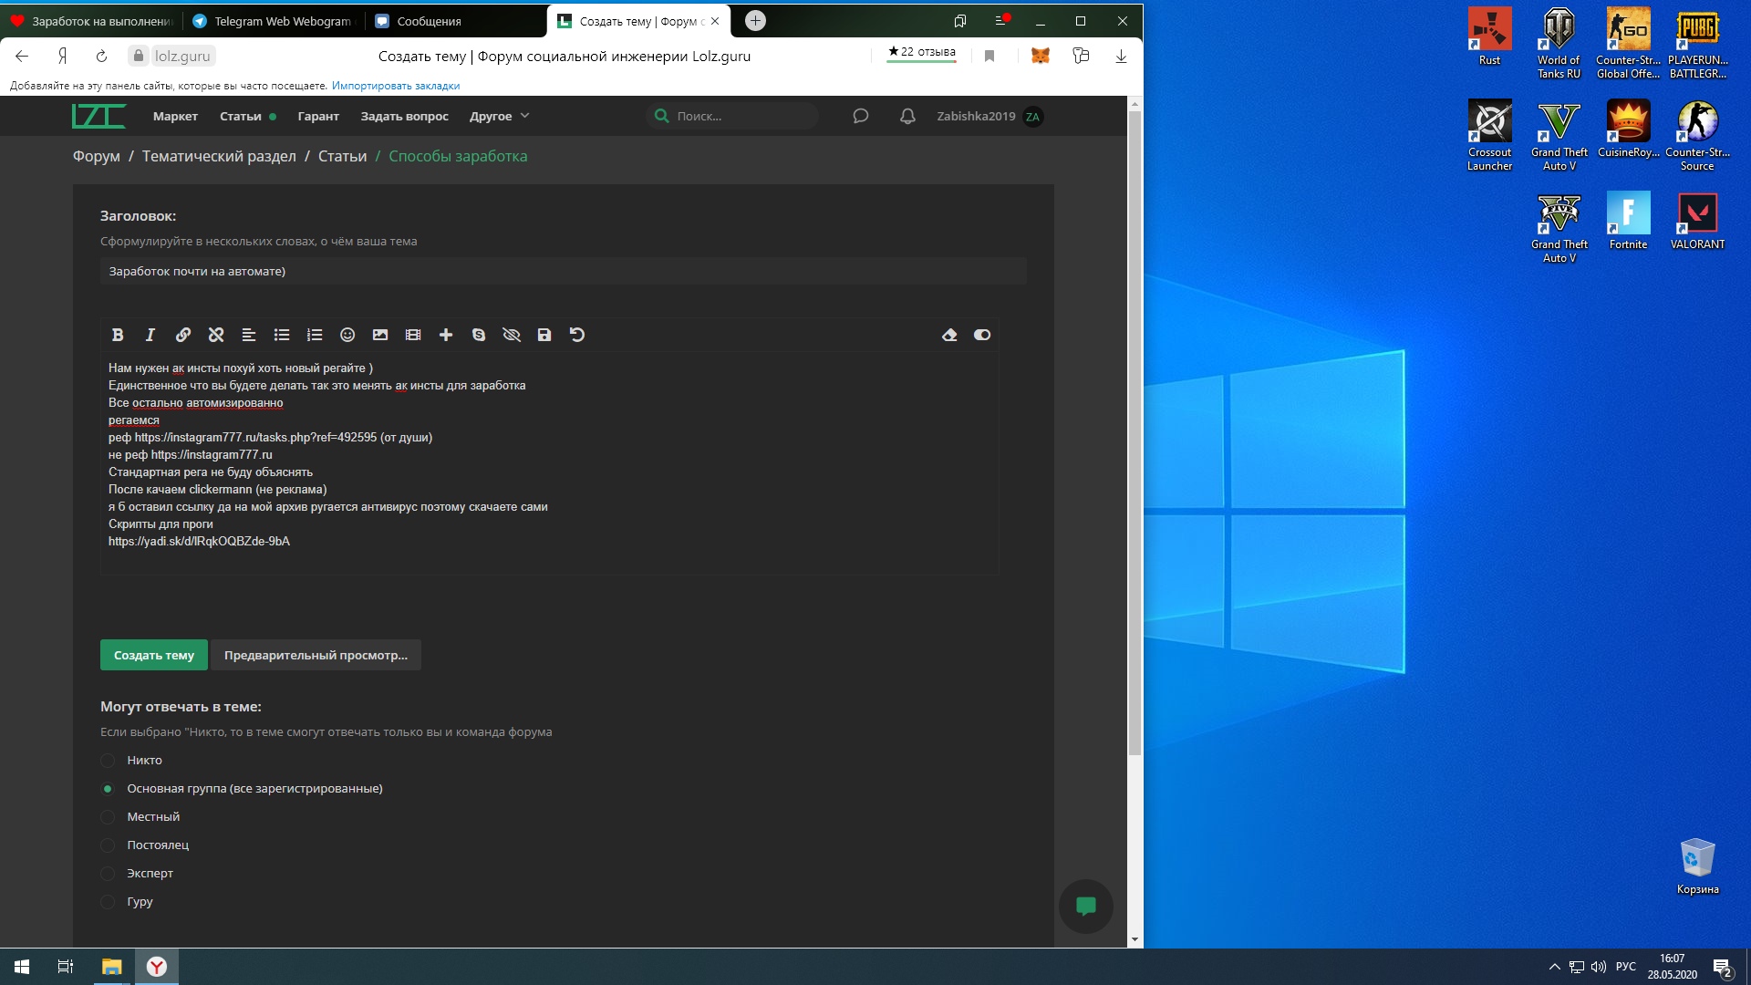
Task: Expand the "Другое" dropdown menu
Action: pyautogui.click(x=499, y=116)
